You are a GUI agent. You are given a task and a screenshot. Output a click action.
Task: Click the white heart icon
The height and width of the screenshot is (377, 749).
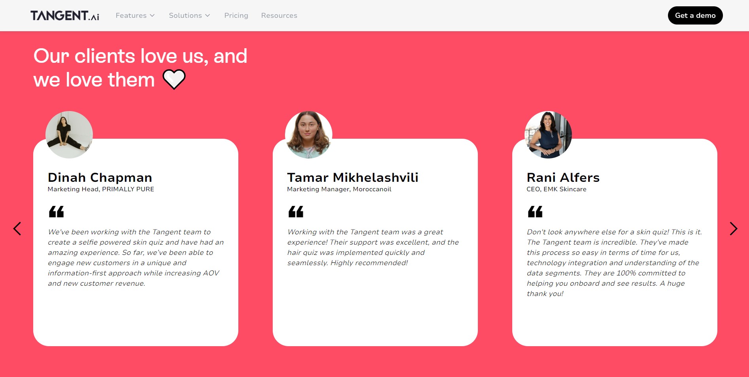pyautogui.click(x=174, y=79)
